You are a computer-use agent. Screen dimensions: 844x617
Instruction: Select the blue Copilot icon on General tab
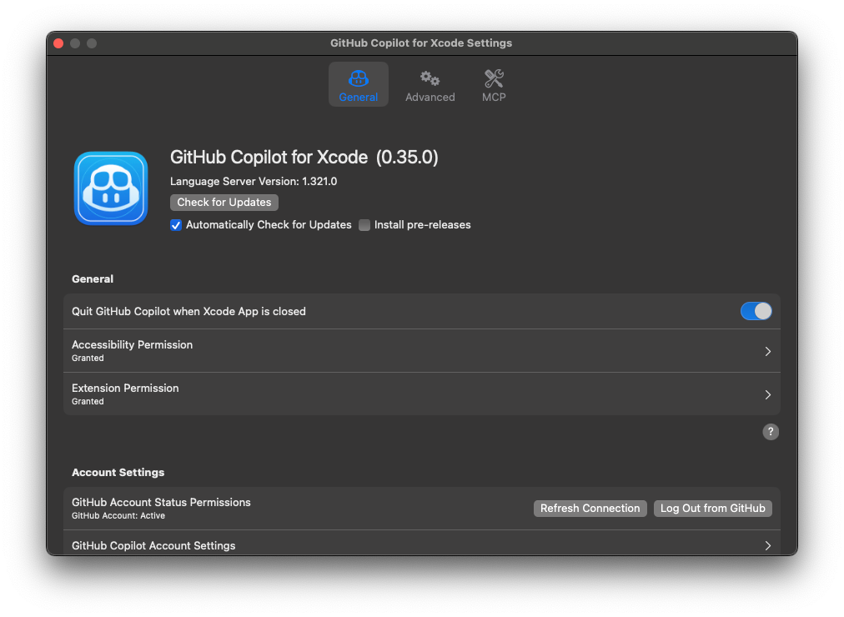pyautogui.click(x=358, y=79)
